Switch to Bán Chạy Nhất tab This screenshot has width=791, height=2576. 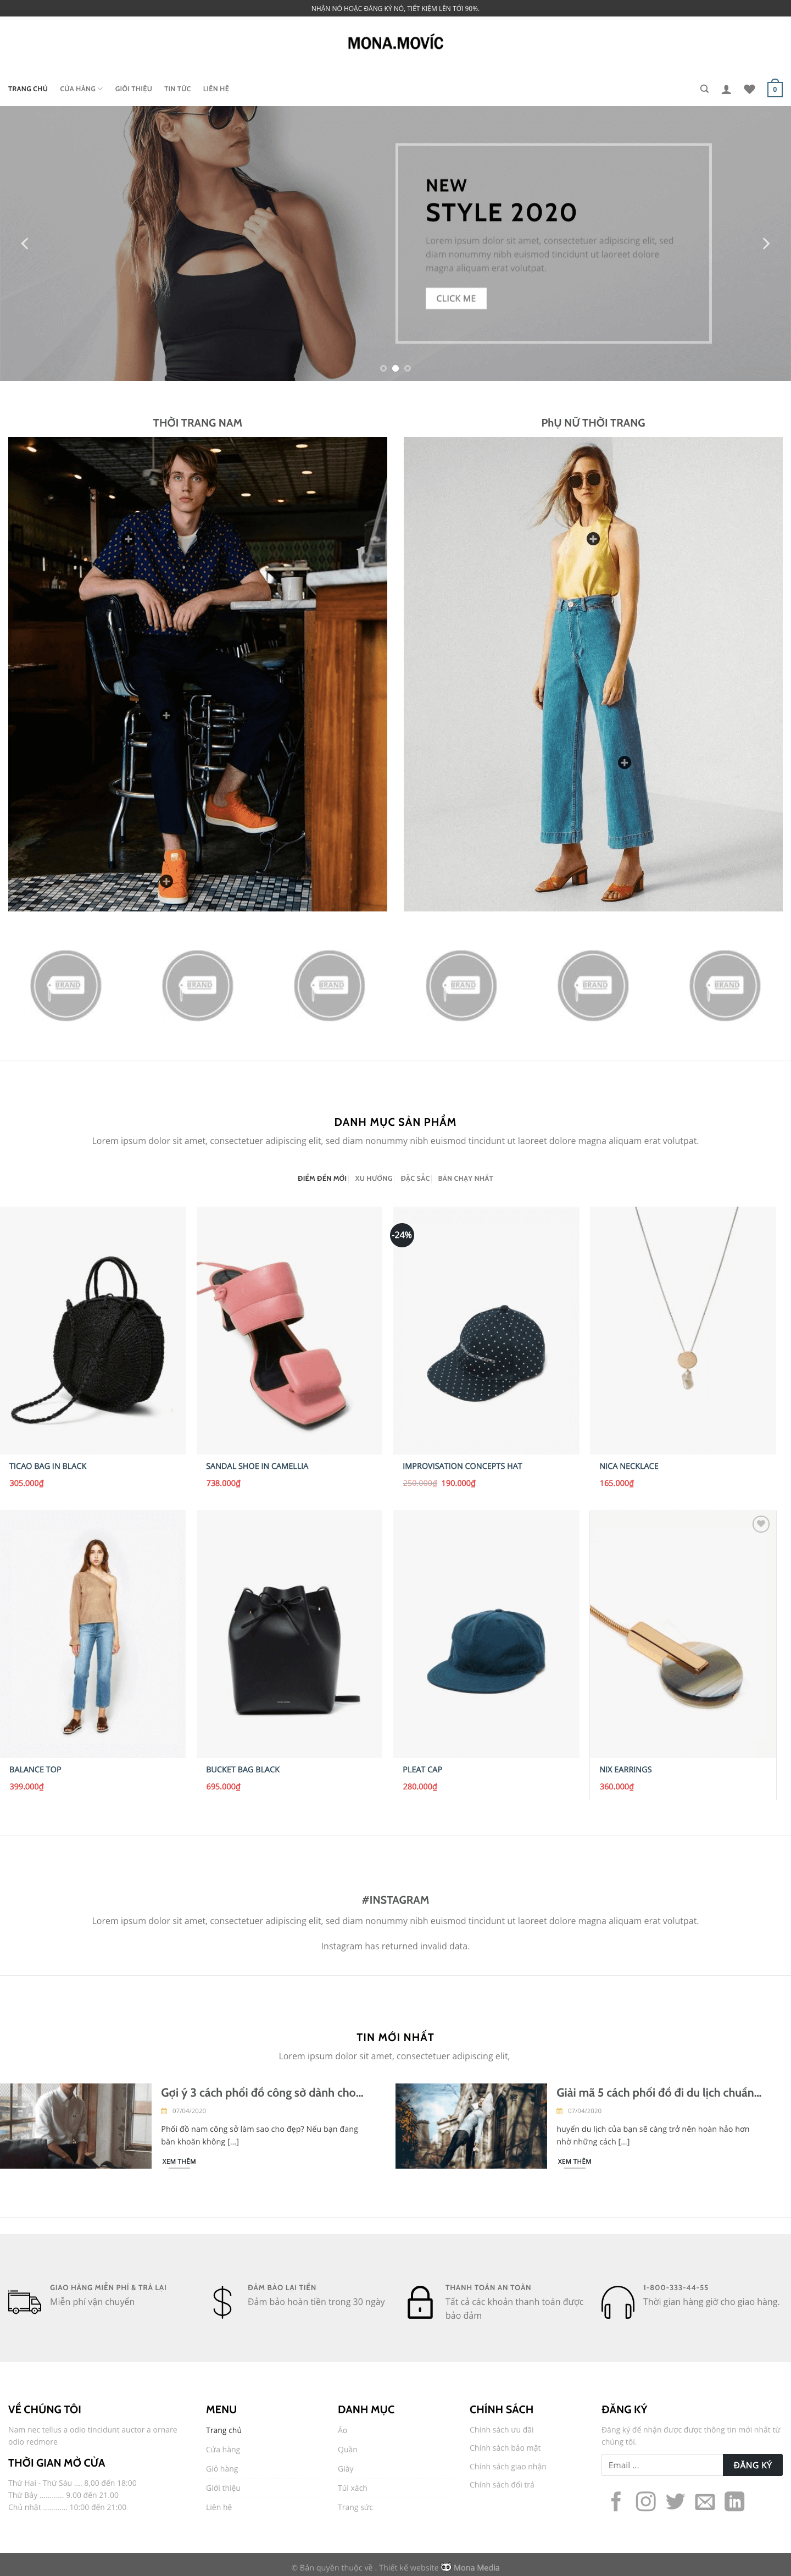point(465,1178)
